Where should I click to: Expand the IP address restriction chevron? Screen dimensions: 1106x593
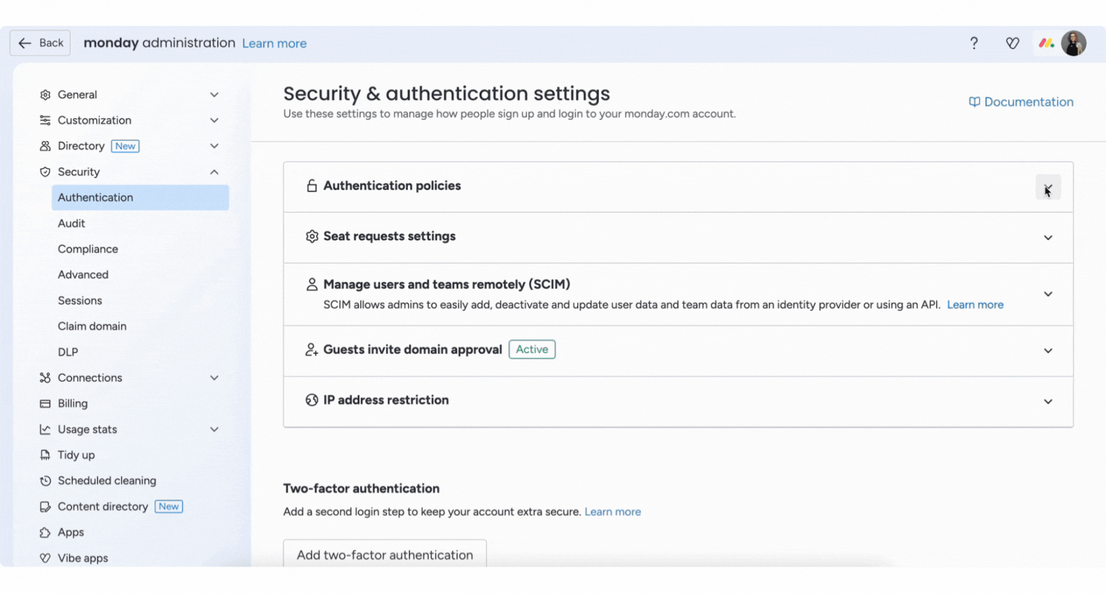(1048, 402)
